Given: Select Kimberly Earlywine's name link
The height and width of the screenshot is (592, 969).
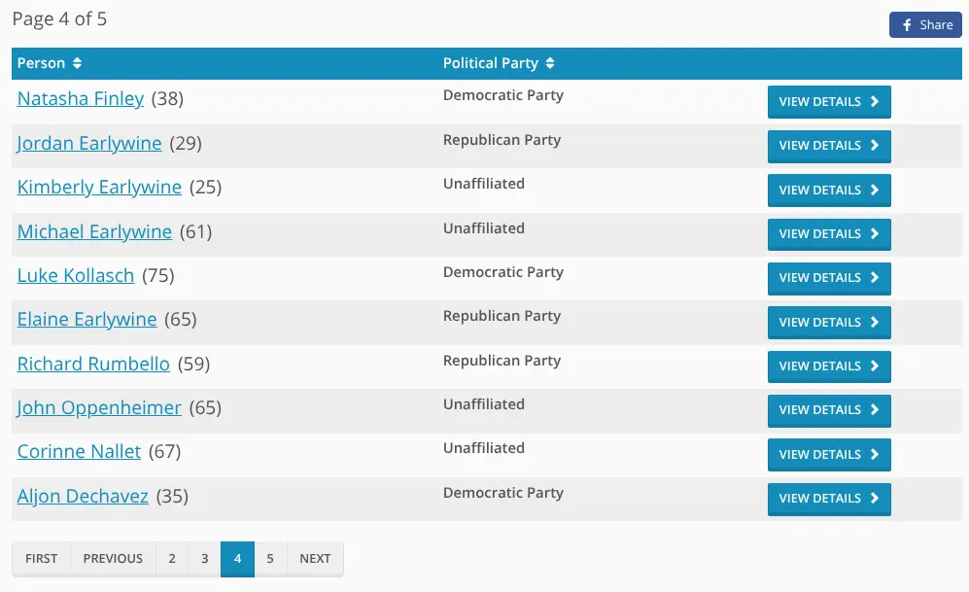Looking at the screenshot, I should coord(99,187).
